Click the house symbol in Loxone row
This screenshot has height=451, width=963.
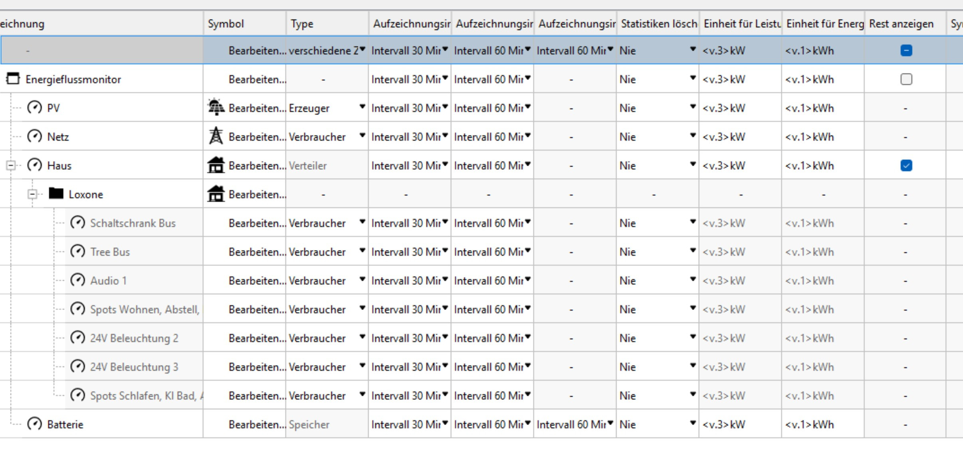tap(216, 194)
